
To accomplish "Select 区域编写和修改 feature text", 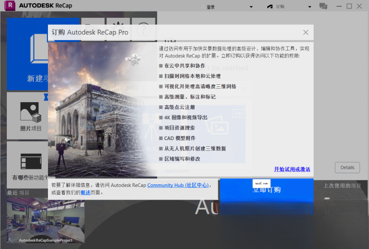I will (x=182, y=159).
